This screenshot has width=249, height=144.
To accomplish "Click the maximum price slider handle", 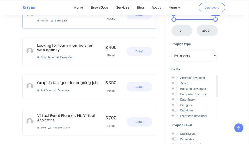I will coord(215,20).
